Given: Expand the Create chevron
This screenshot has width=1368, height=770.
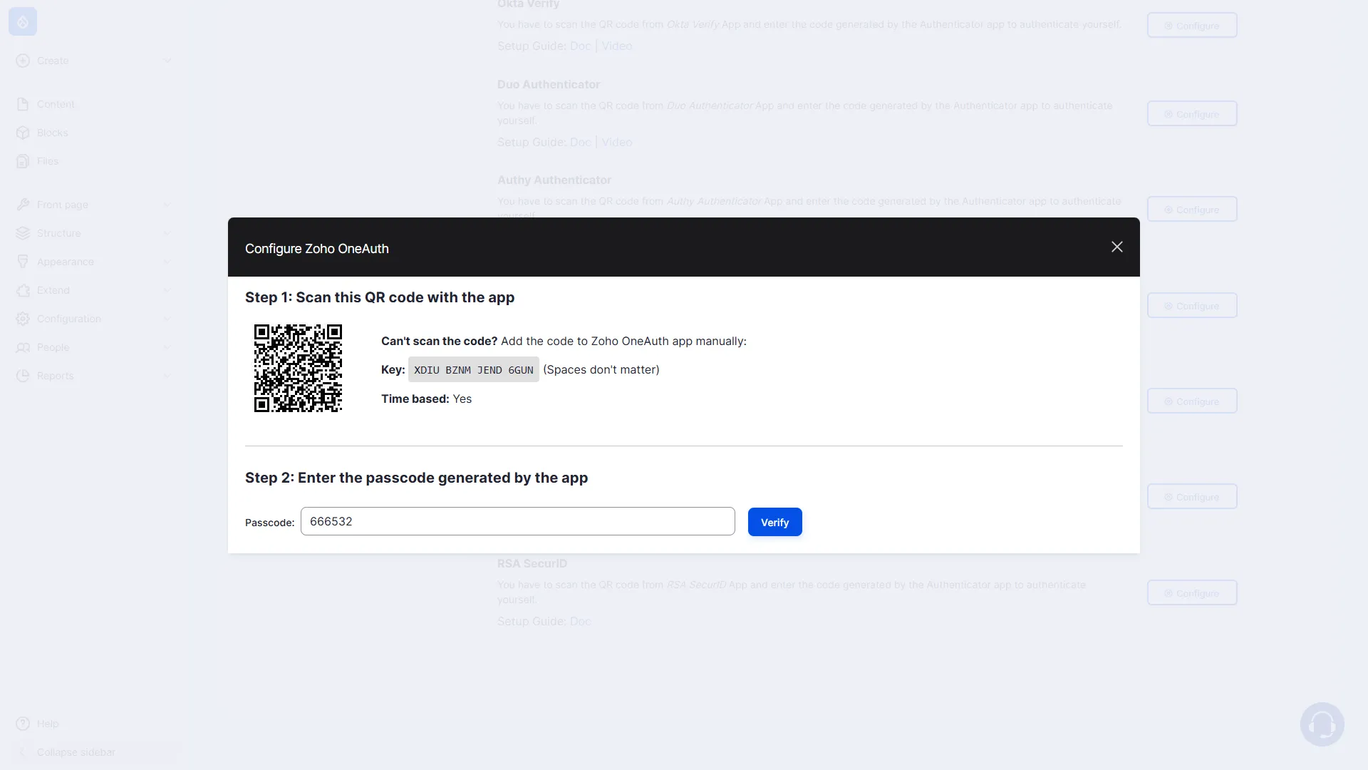Looking at the screenshot, I should (167, 61).
